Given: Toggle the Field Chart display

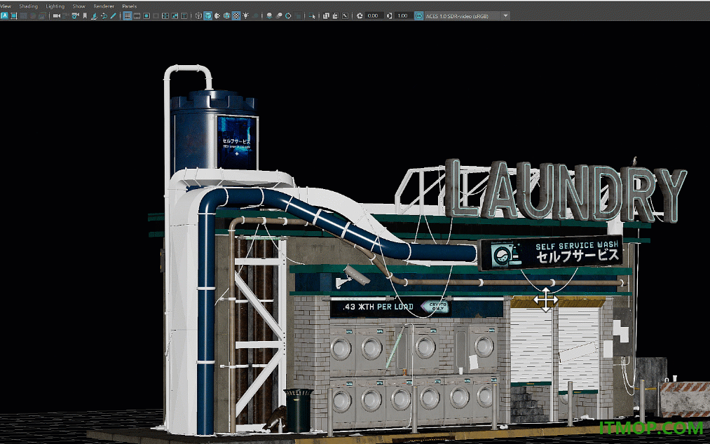Looking at the screenshot, I should pyautogui.click(x=165, y=16).
